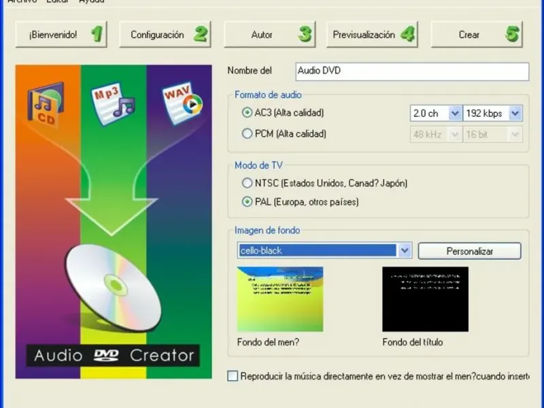The height and width of the screenshot is (408, 544).
Task: Click the Modo de TV group label
Action: click(258, 165)
